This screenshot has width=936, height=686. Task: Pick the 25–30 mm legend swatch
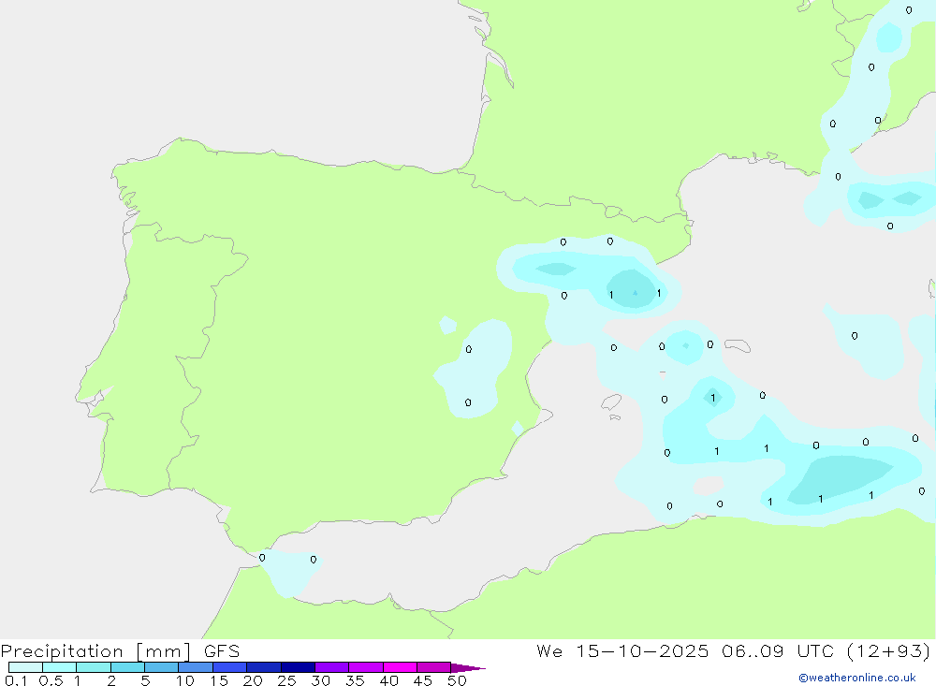click(x=298, y=667)
